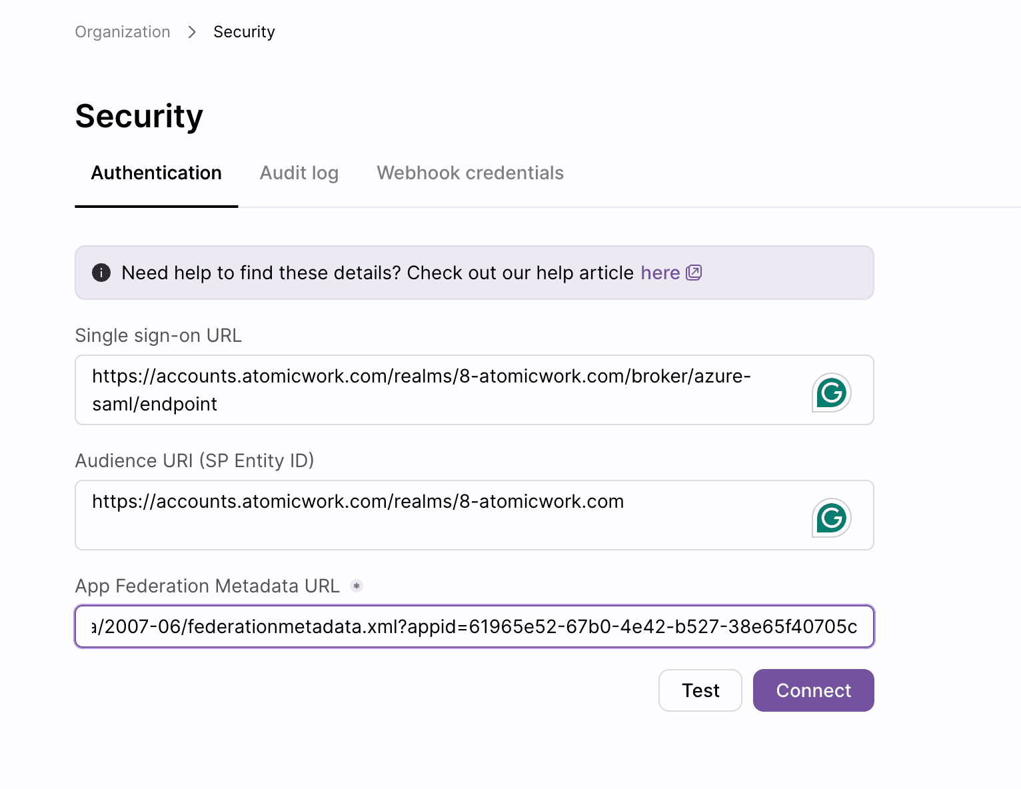Click the 'Need help to find these details?' text
This screenshot has height=789, width=1021.
(x=261, y=273)
